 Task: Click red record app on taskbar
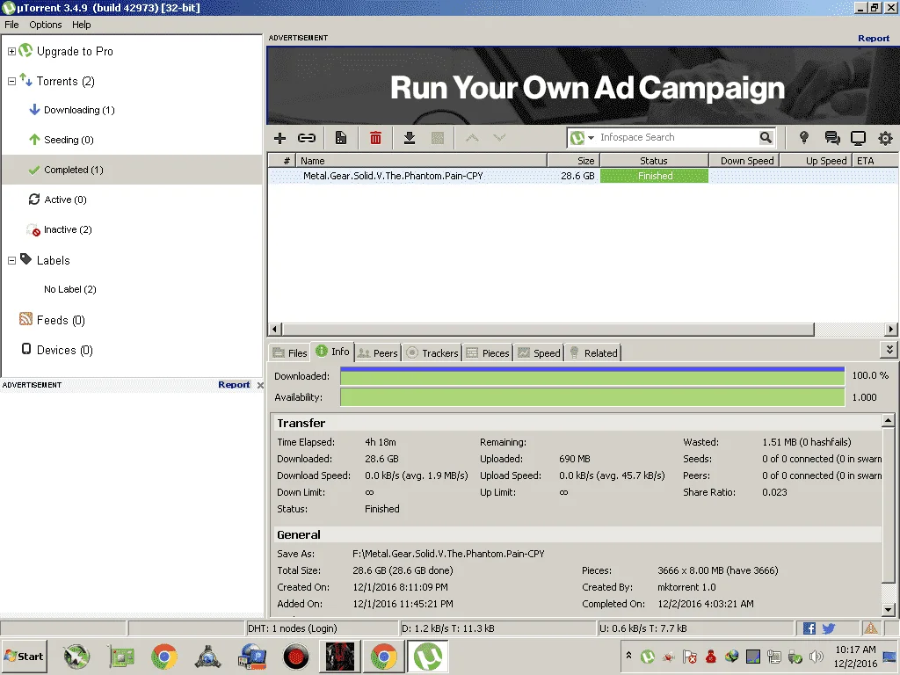pyautogui.click(x=295, y=657)
